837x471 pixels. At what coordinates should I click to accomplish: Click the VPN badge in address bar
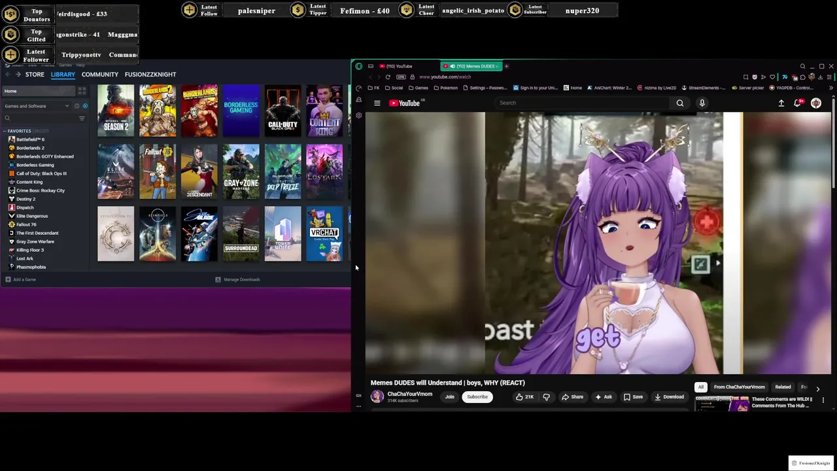click(x=401, y=77)
